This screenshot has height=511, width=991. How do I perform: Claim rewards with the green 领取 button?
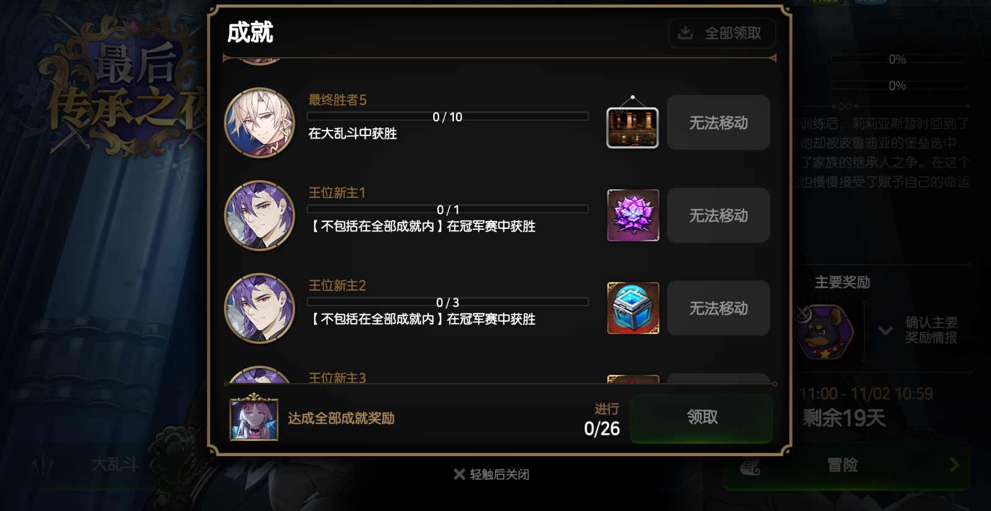coord(701,418)
